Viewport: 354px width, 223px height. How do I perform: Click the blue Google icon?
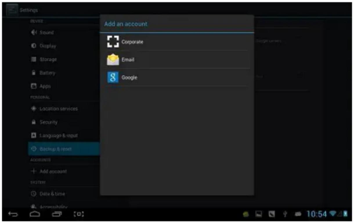click(113, 78)
